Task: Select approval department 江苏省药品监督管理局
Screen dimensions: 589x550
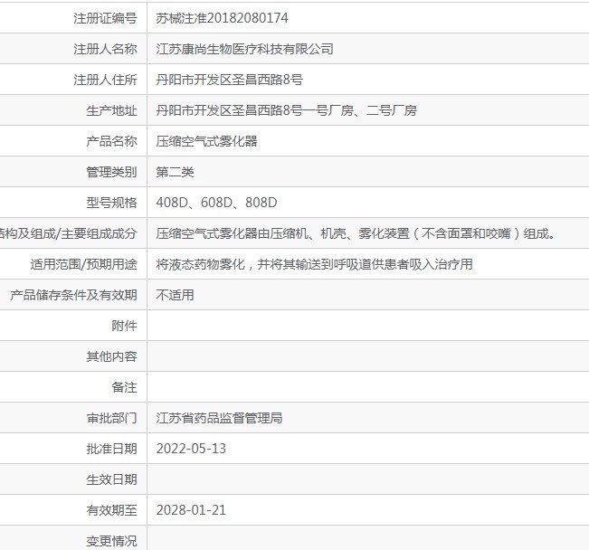Action: click(x=219, y=418)
